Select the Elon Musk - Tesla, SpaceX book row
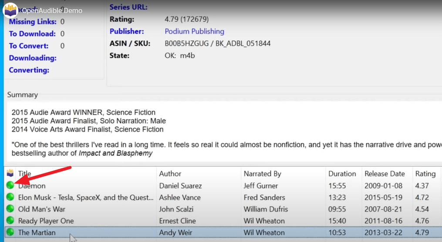Screen dimensions: 442x242 [223, 198]
